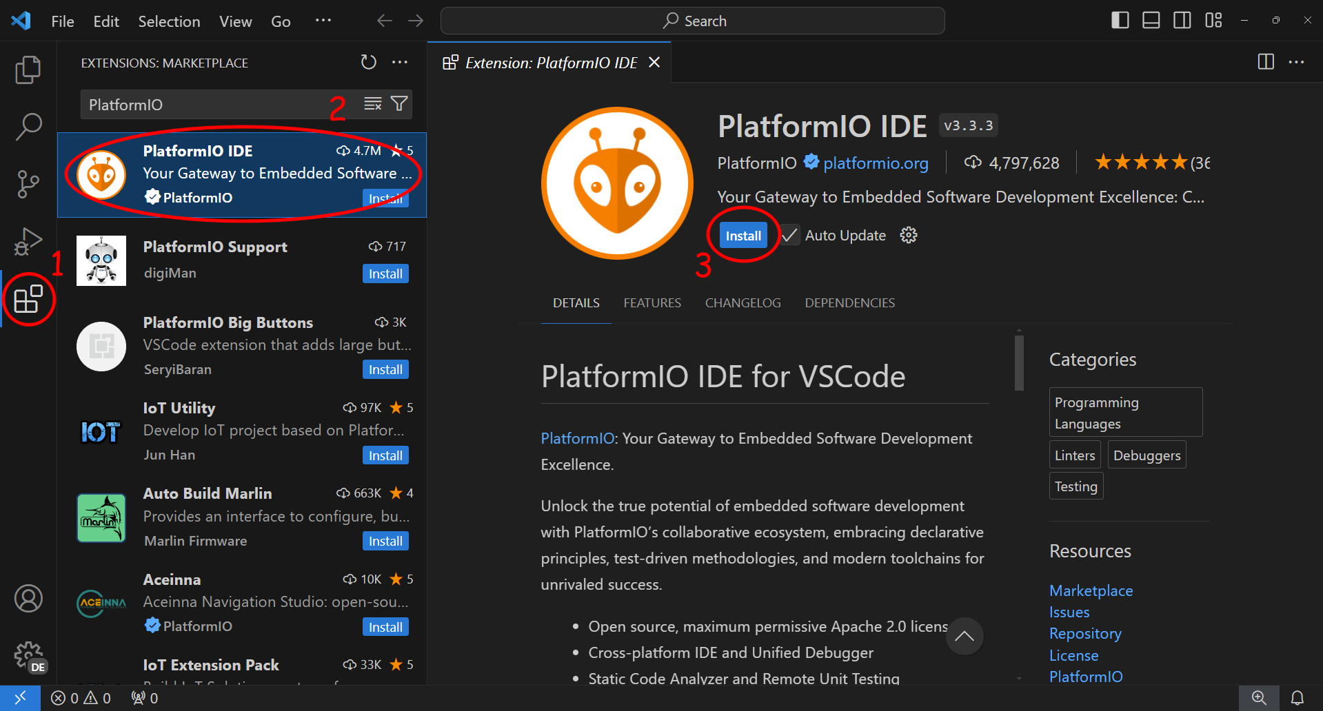The image size is (1323, 711).
Task: Open the Accounts menu icon
Action: (28, 598)
